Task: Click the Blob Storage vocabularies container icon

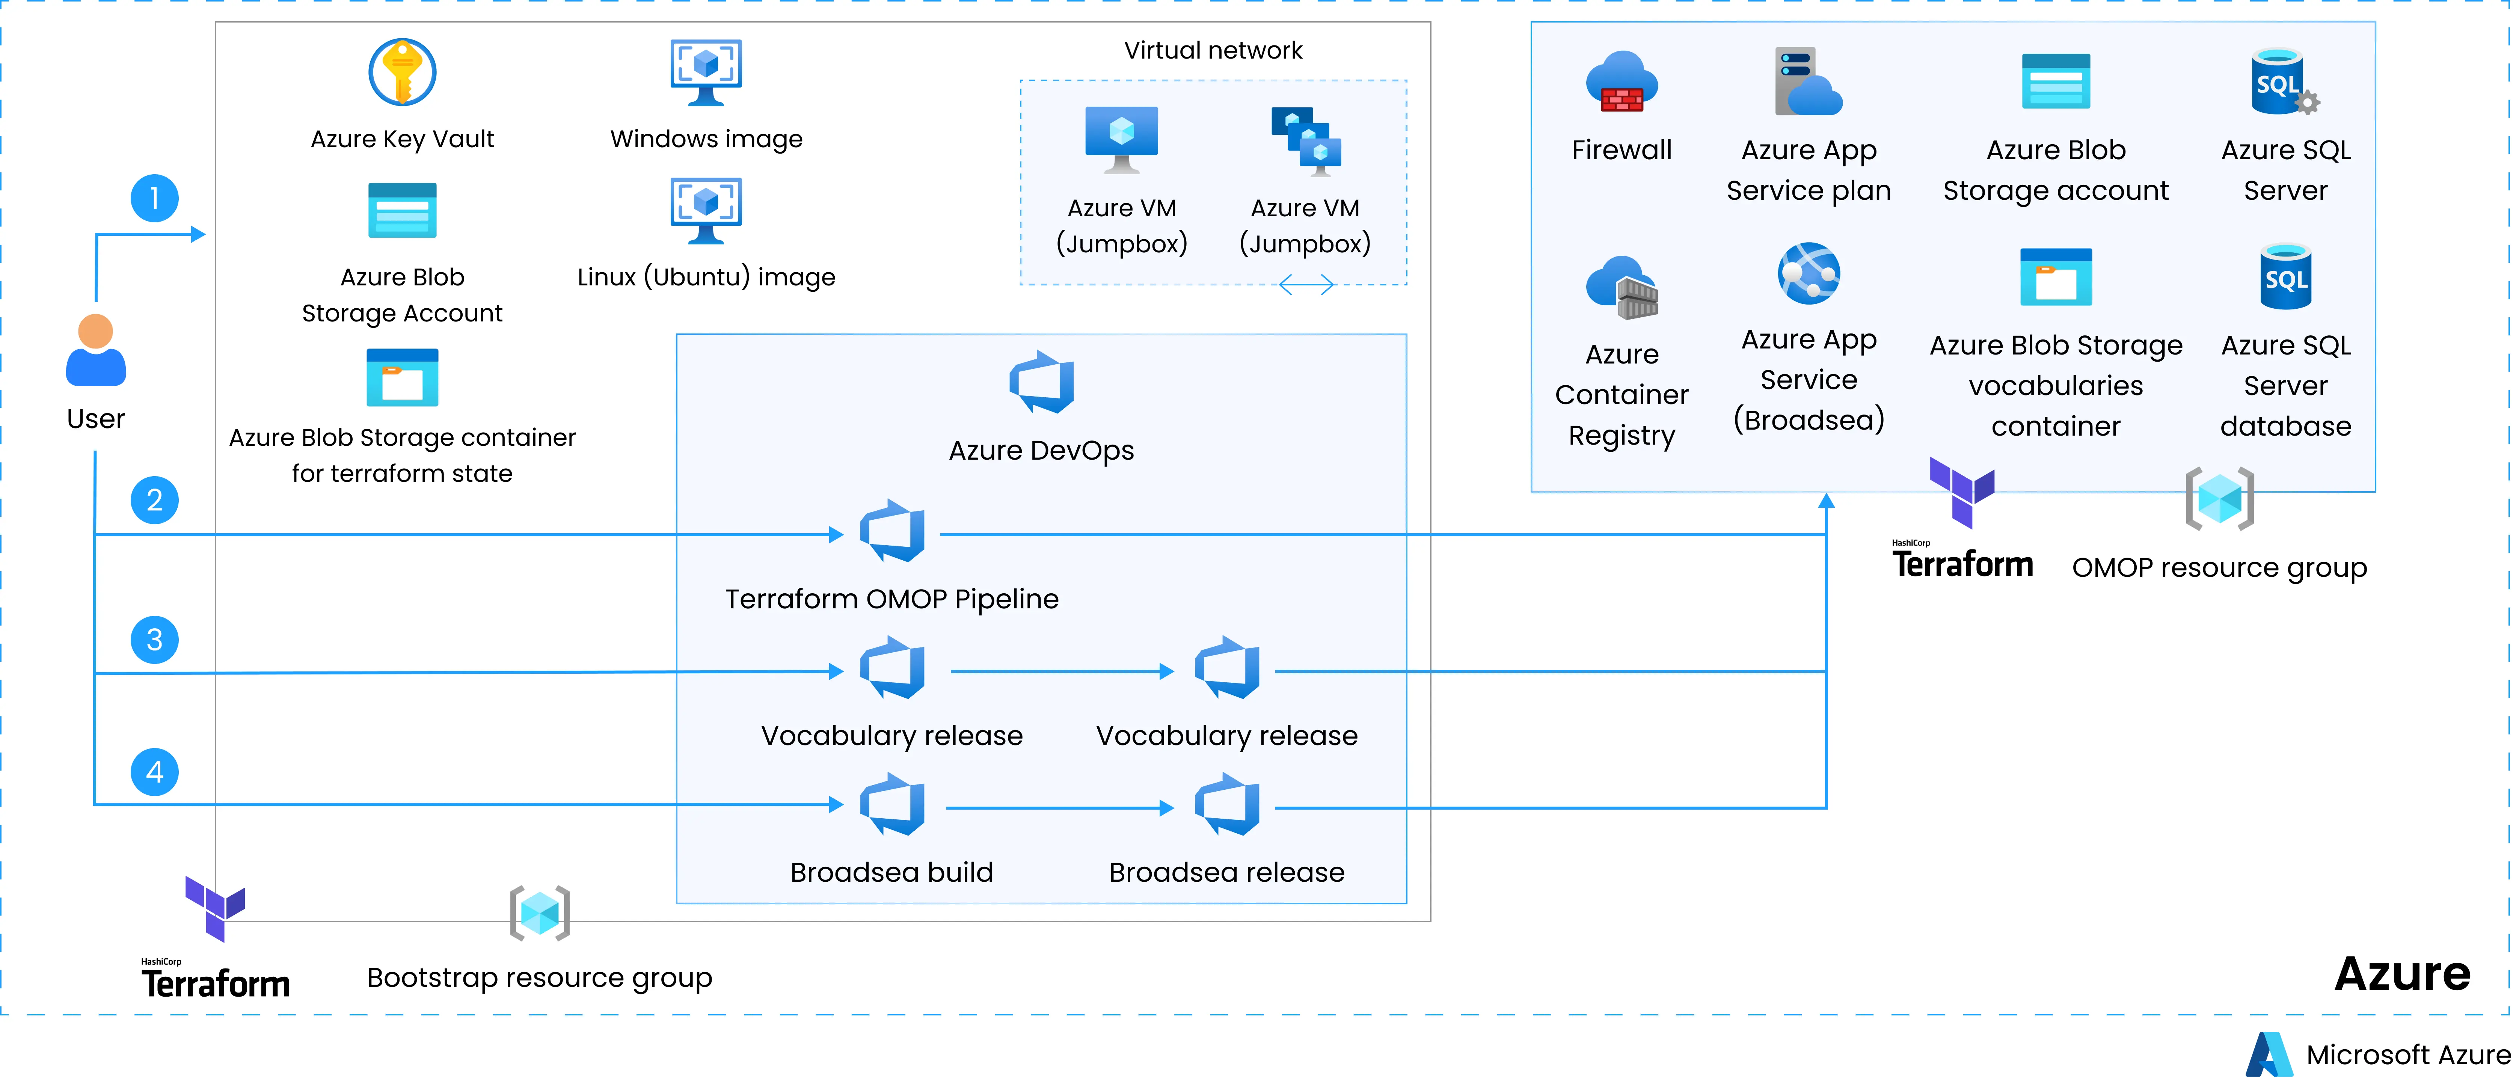Action: coord(2056,277)
